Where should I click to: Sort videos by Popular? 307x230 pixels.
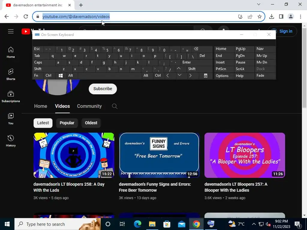point(67,123)
